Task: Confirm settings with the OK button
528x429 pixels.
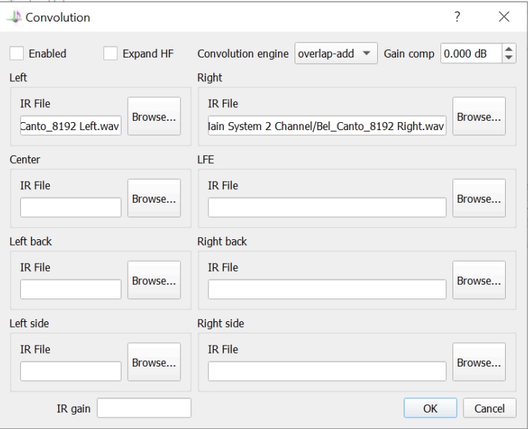Action: [x=430, y=408]
